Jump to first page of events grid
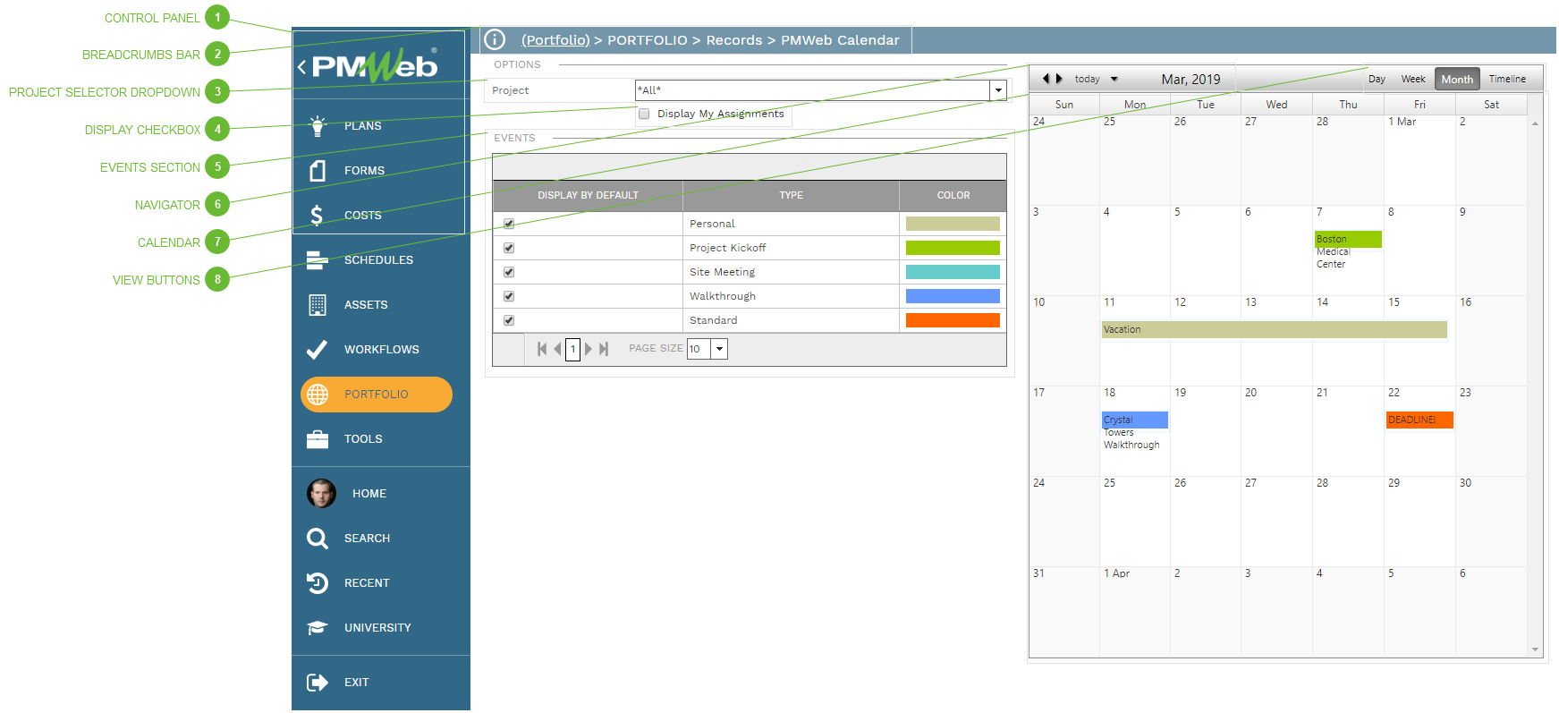Image resolution: width=1559 pixels, height=713 pixels. point(542,349)
